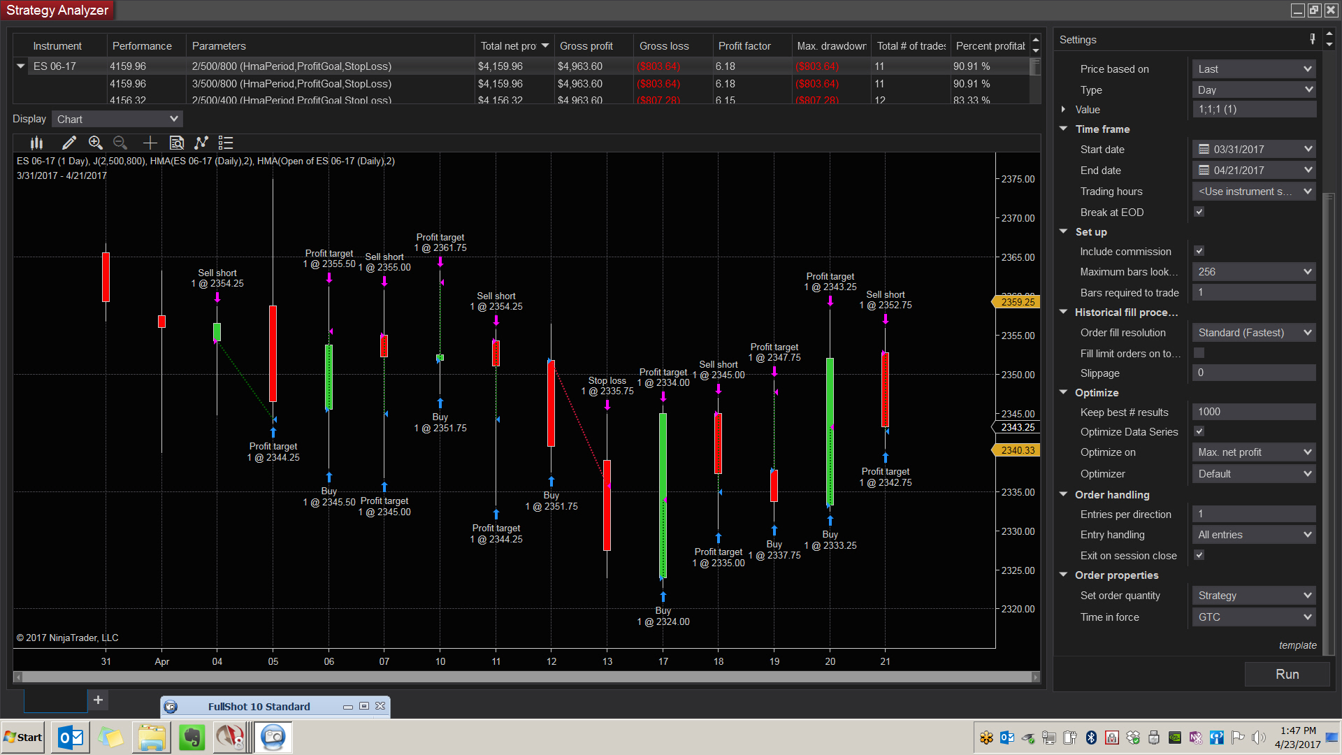The height and width of the screenshot is (755, 1342).
Task: Pin the Settings panel
Action: [1312, 39]
